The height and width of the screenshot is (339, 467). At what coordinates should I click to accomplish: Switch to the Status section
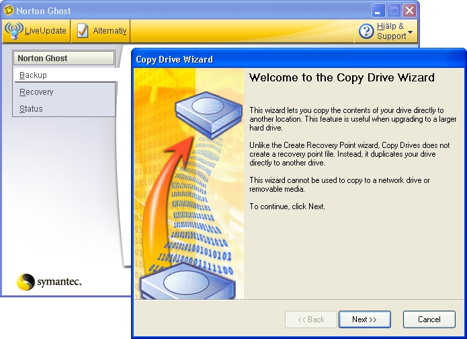pyautogui.click(x=31, y=108)
